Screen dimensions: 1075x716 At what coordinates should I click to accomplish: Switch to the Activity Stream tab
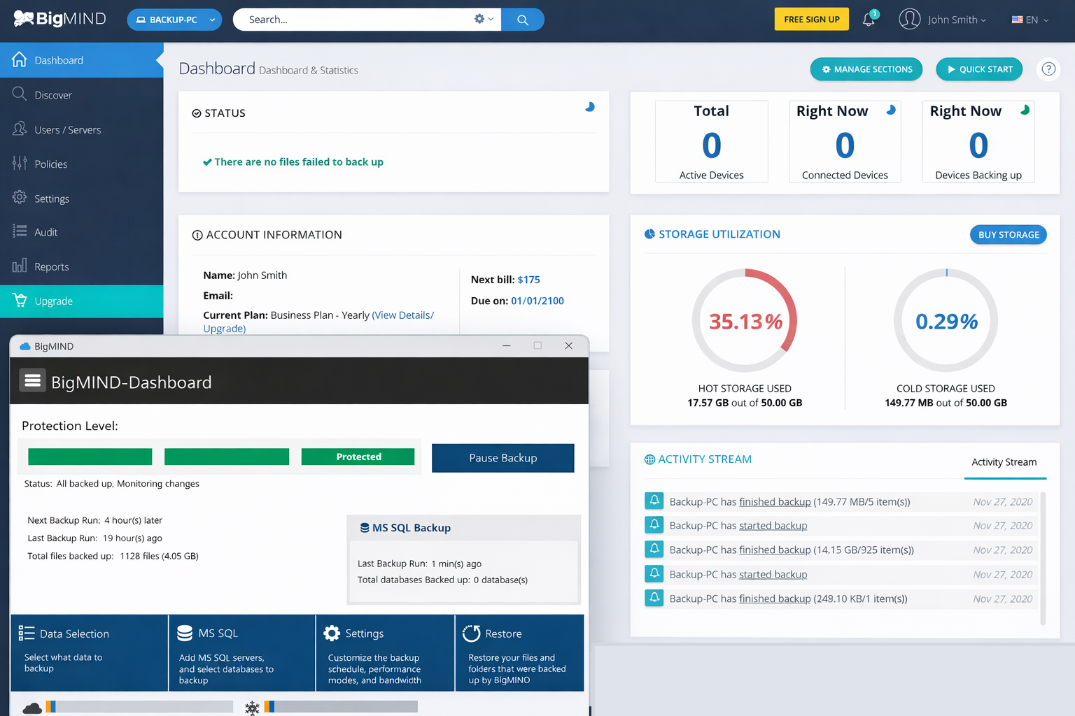(1004, 461)
